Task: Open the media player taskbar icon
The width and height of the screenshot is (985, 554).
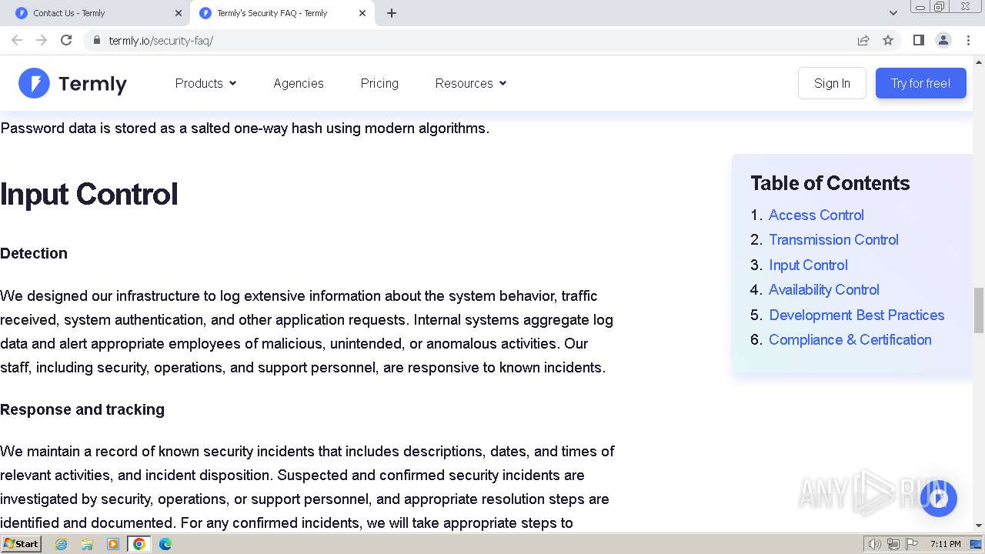Action: (113, 544)
